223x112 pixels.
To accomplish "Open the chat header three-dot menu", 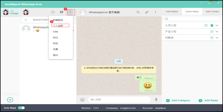I will (x=155, y=12).
